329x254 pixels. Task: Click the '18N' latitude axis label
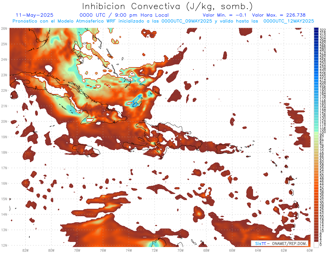click(x=4, y=152)
